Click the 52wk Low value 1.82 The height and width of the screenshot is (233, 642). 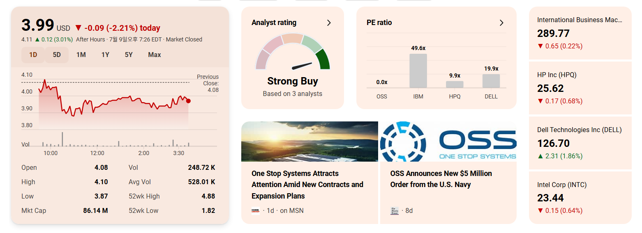208,211
